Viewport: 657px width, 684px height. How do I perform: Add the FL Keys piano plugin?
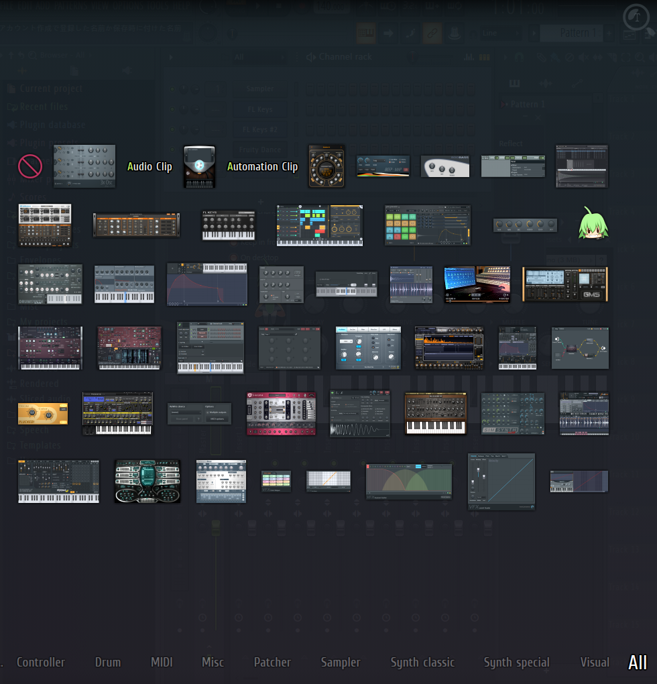click(x=229, y=225)
